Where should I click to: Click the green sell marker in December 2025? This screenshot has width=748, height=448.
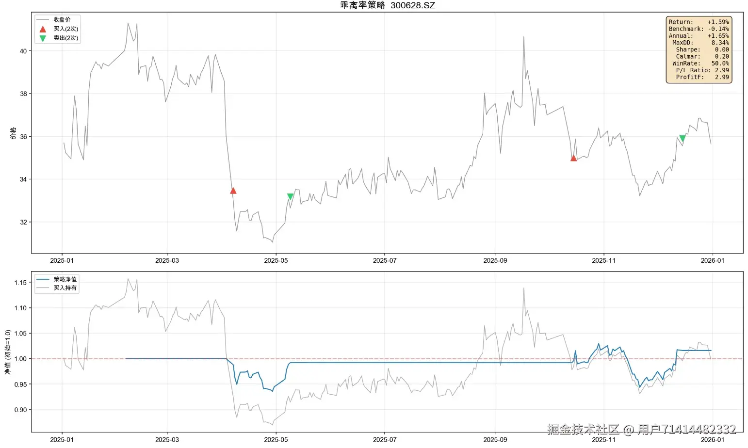click(683, 138)
